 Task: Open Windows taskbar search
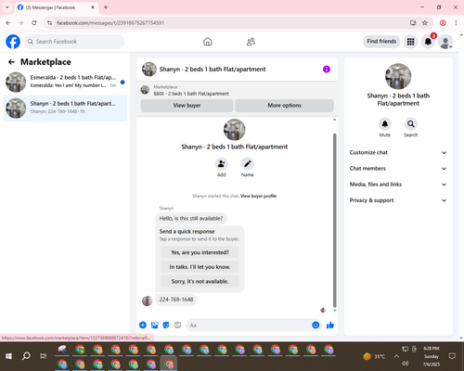pos(26,356)
